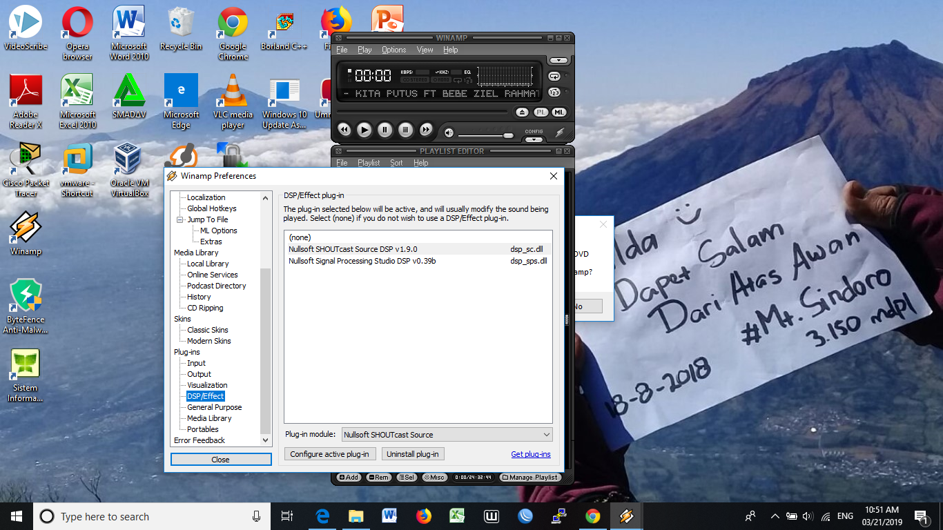Open Oracle VM VirtualBox desktop icon
This screenshot has width=943, height=530.
pyautogui.click(x=129, y=169)
